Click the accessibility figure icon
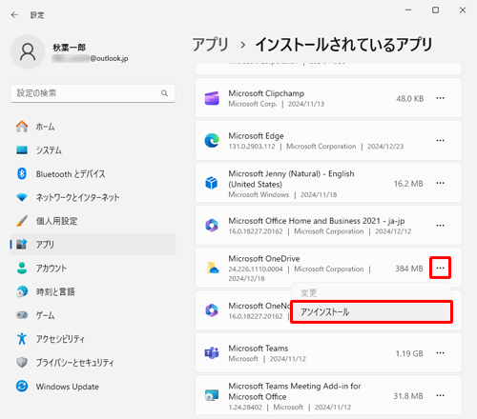 tap(22, 339)
